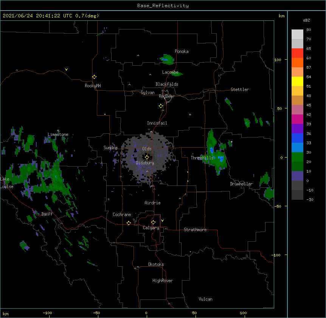The width and height of the screenshot is (326, 318).
Task: Select the orange 57-60 dBZ legend swatch
Action: coord(297,62)
